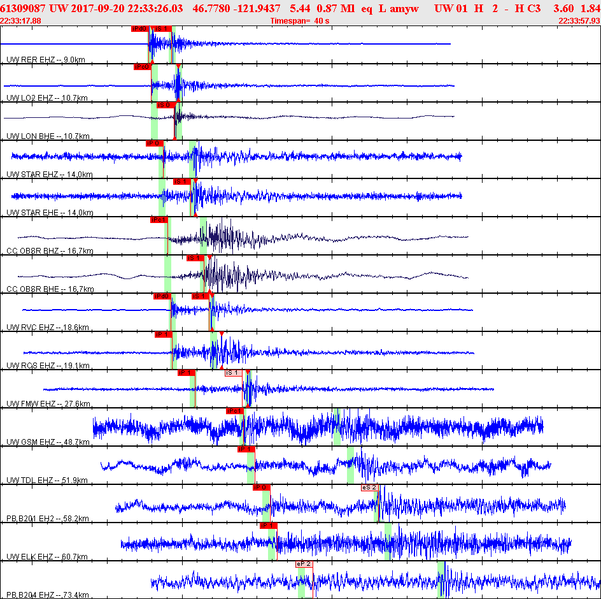This screenshot has width=601, height=599.
Task: Click the event ID 61309087 in the header
Action: pos(23,8)
